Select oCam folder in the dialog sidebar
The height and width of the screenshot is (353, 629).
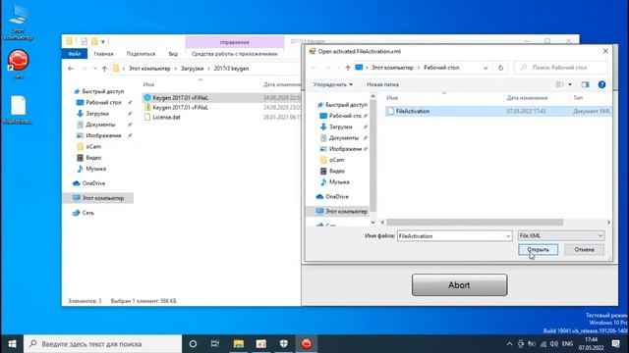point(332,160)
